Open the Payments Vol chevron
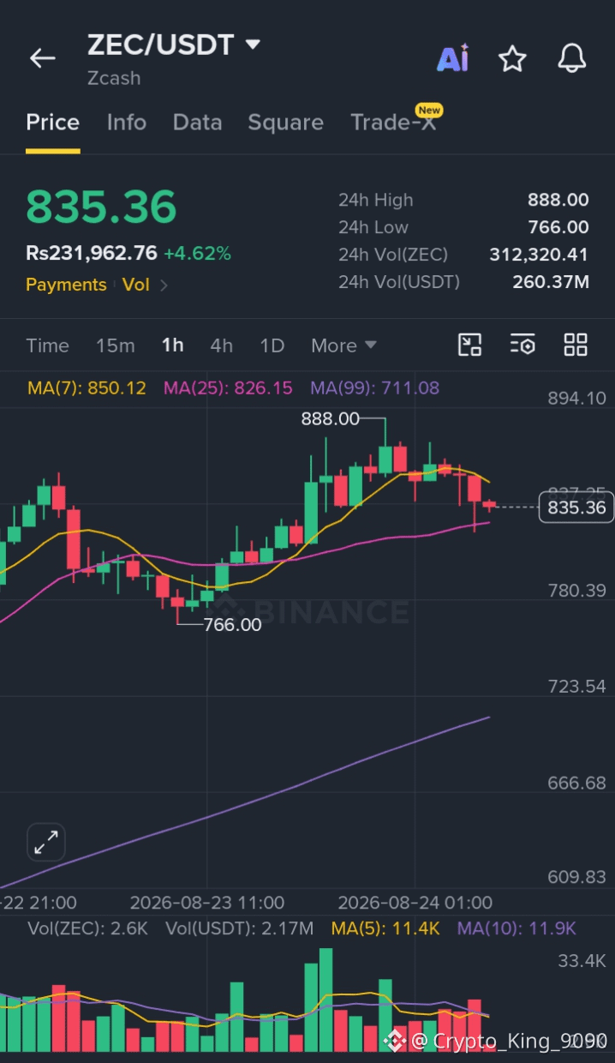This screenshot has height=1063, width=615. point(164,285)
